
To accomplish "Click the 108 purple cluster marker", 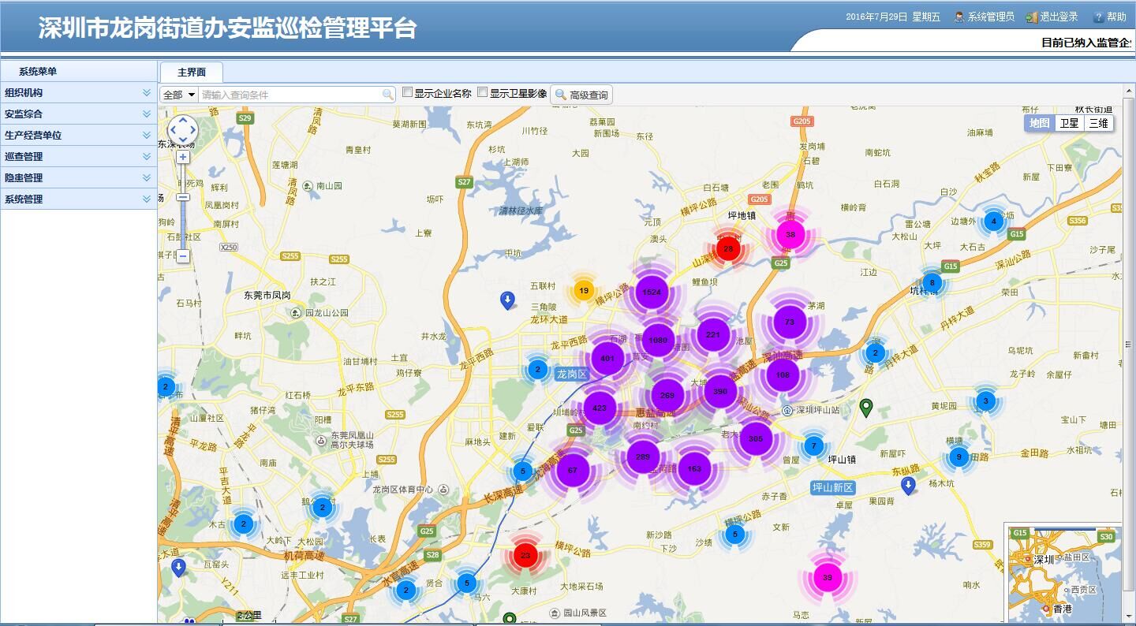I will pyautogui.click(x=783, y=374).
